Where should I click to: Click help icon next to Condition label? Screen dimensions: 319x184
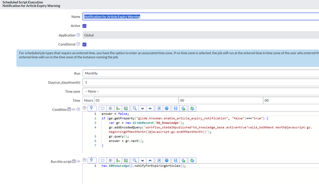coord(78,109)
